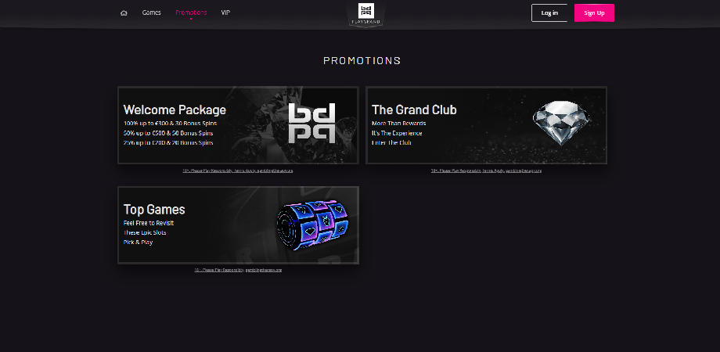Click 'Pick & Play' text
Viewport: 720px width, 352px height.
[x=138, y=242]
